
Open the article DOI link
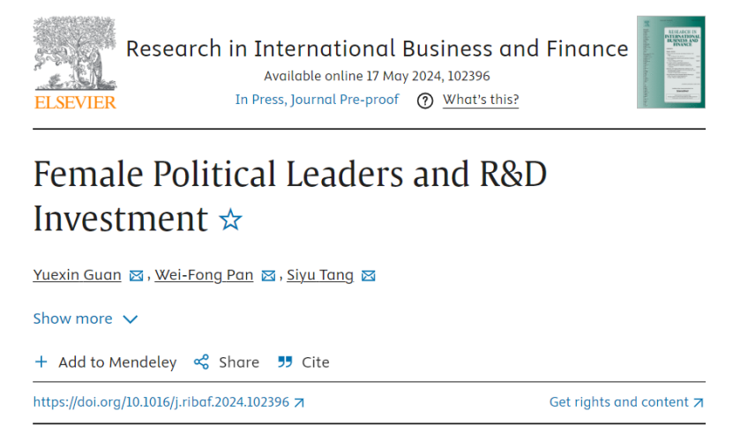(161, 402)
